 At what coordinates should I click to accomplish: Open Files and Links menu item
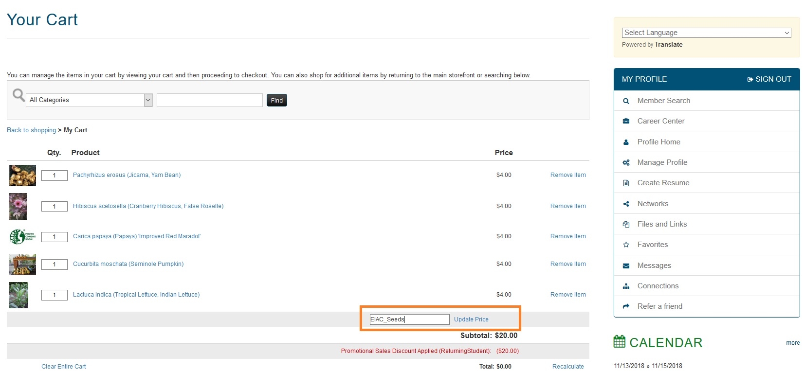click(x=662, y=224)
